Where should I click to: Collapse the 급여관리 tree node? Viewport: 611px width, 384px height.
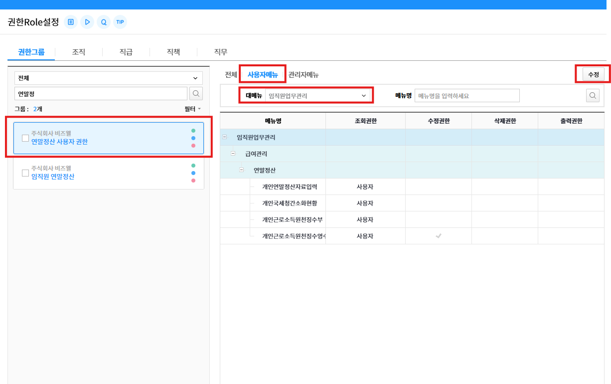(x=233, y=154)
